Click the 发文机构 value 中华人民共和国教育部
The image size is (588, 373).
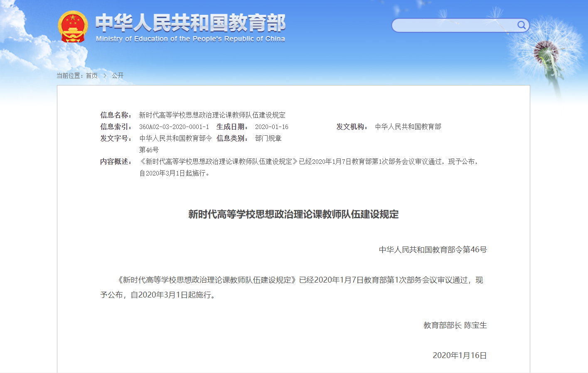click(x=408, y=127)
